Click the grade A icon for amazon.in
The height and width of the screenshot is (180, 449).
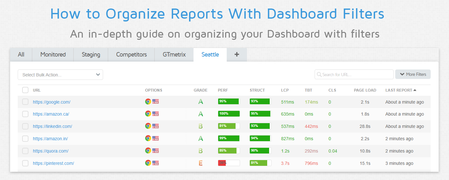point(200,139)
